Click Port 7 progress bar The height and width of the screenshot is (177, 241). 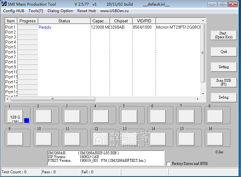tap(28, 57)
